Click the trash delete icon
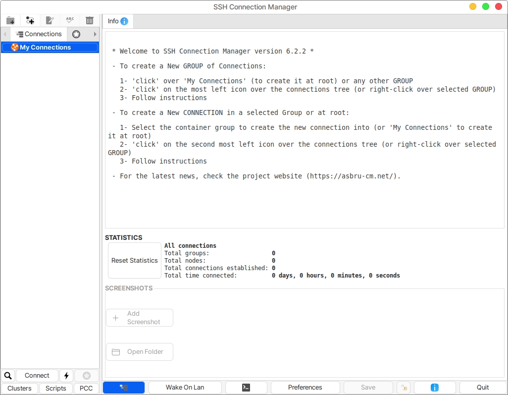Image resolution: width=508 pixels, height=395 pixels. click(90, 20)
